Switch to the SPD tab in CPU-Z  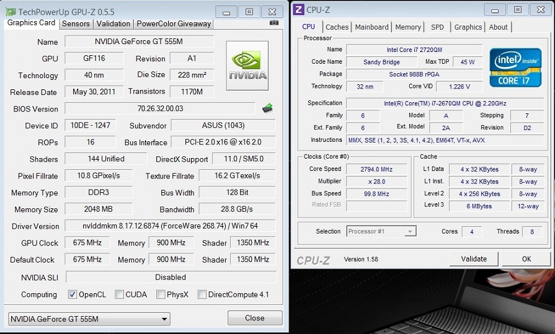click(x=437, y=27)
